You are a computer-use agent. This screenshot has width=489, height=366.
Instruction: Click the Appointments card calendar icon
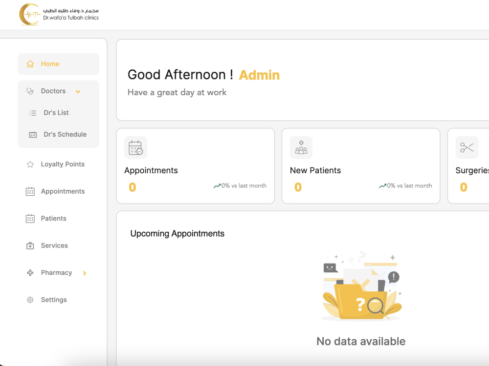135,147
